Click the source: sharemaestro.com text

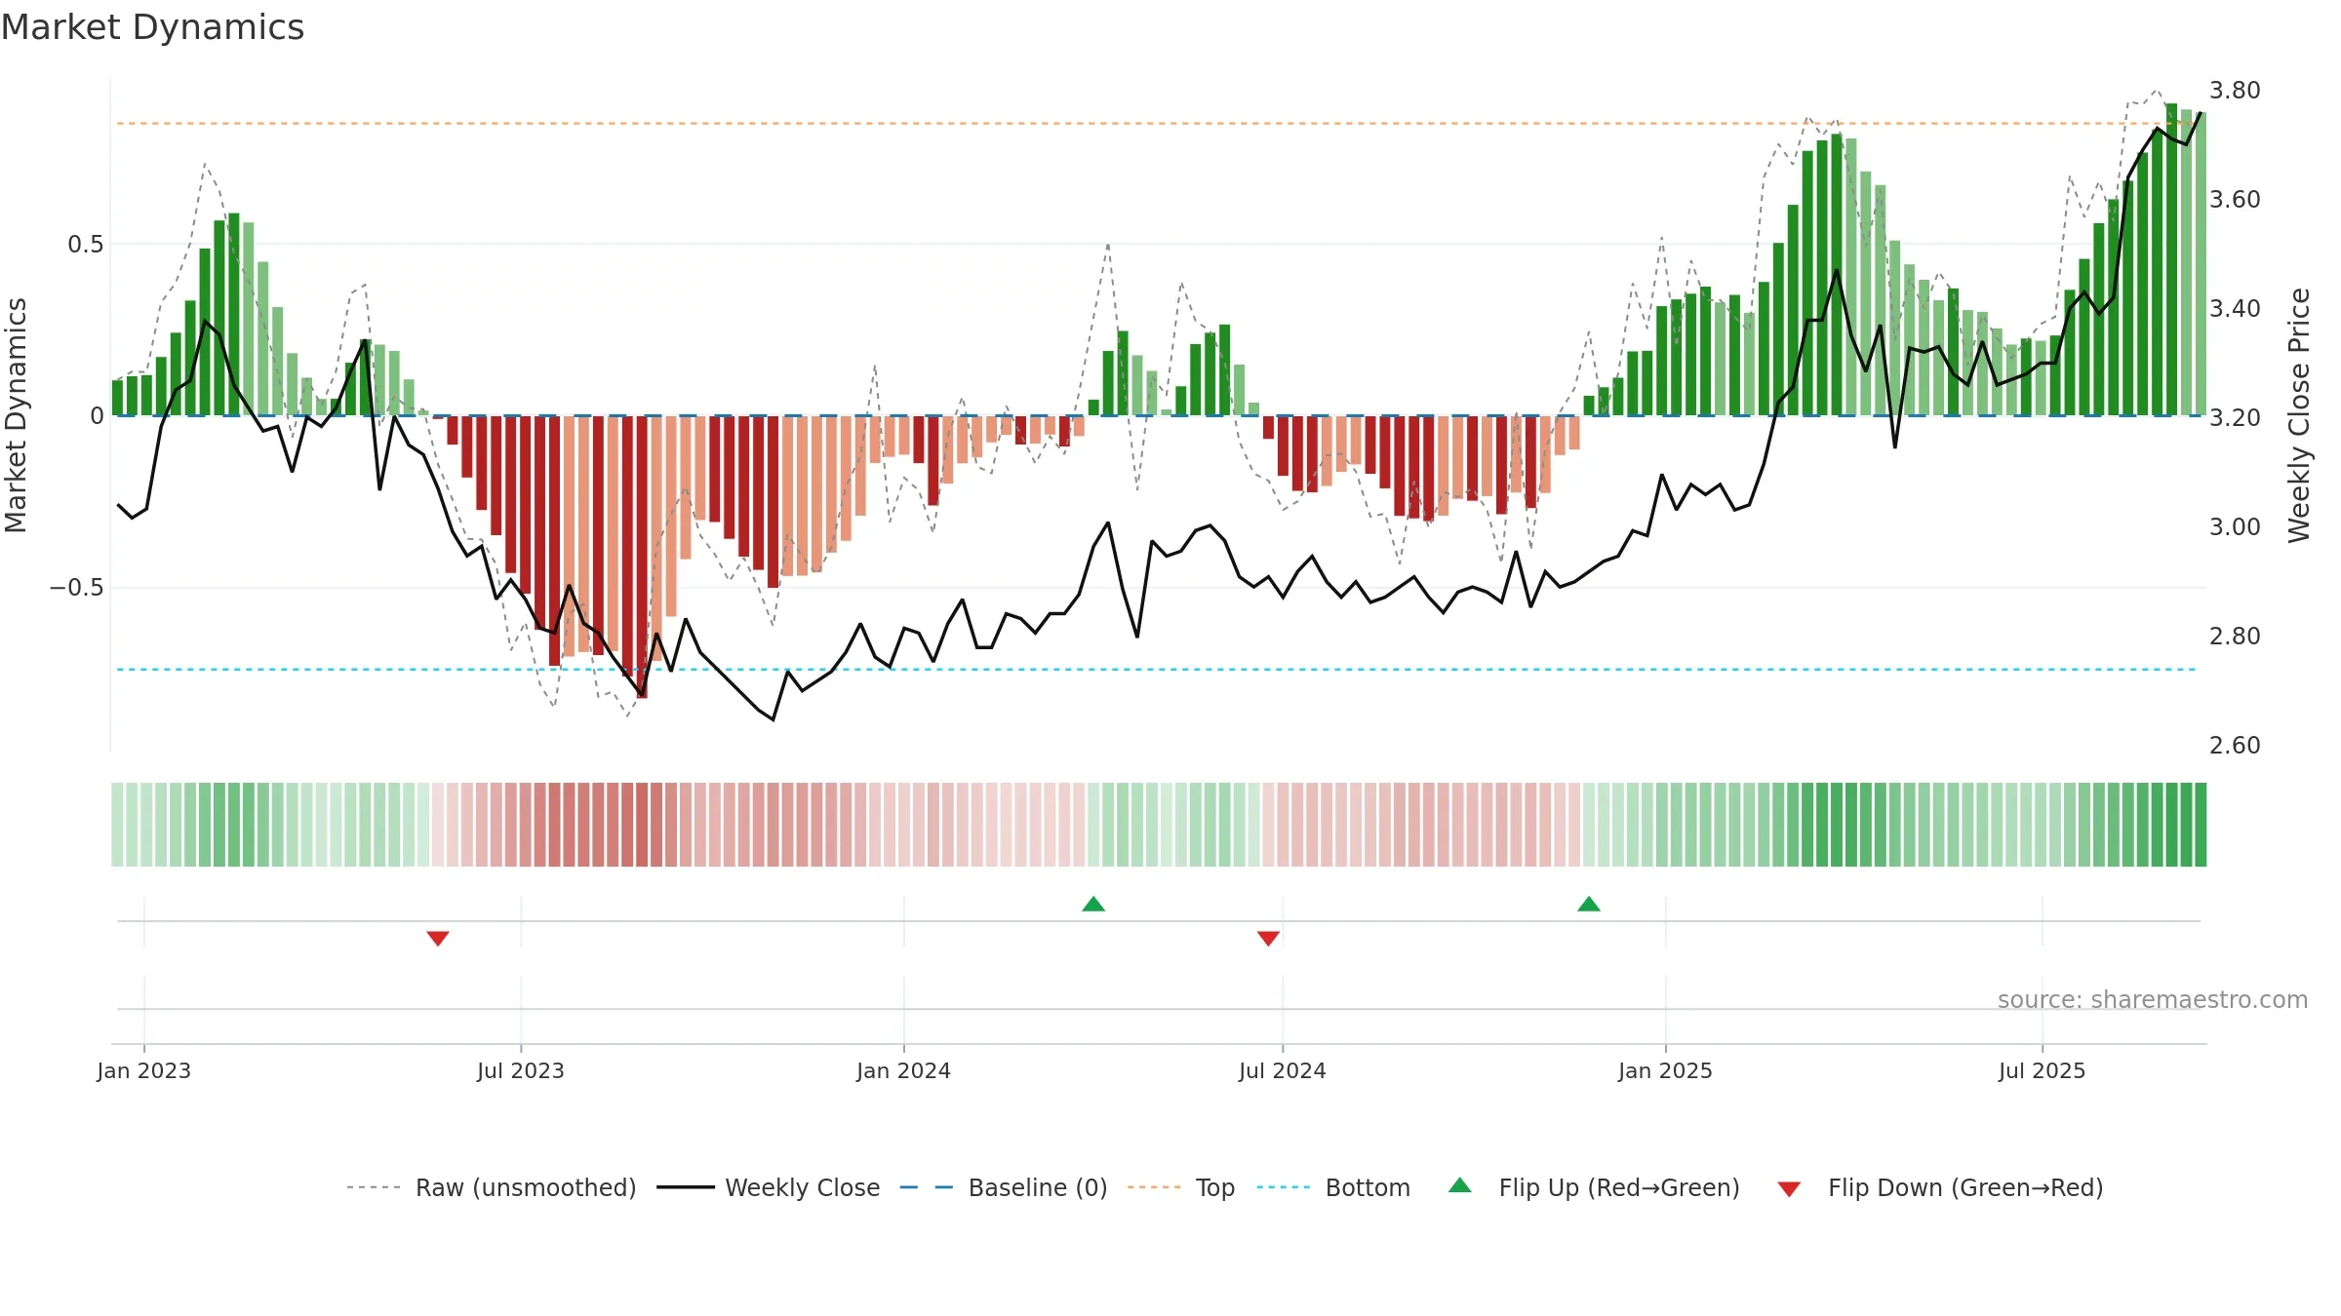pyautogui.click(x=2153, y=999)
